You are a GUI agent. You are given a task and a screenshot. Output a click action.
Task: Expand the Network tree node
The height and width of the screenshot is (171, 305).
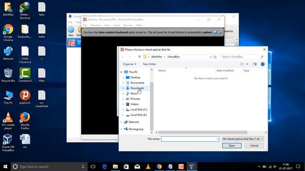click(x=121, y=122)
